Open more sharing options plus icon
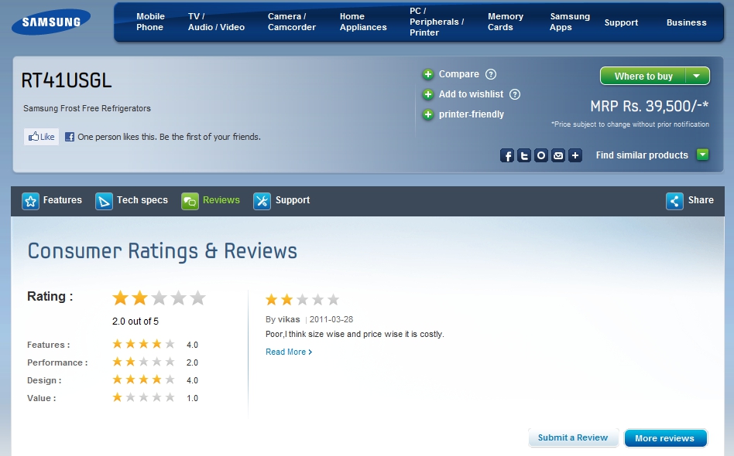 [x=575, y=155]
